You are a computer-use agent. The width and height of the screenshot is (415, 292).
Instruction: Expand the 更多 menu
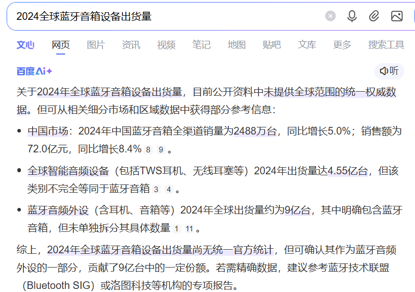point(342,45)
